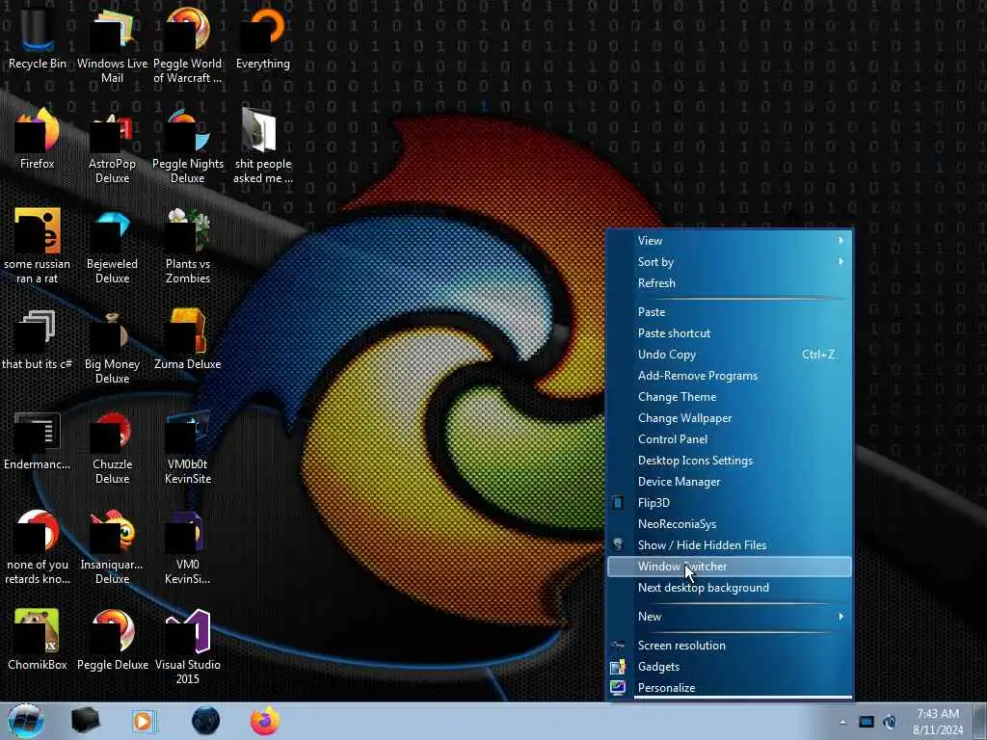
Task: Select the Endermanc... desktop icon
Action: 38,439
